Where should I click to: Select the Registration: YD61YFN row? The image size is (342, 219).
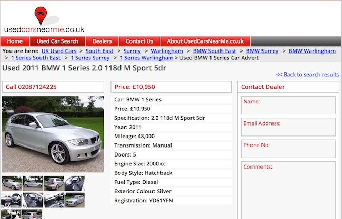coord(171,200)
